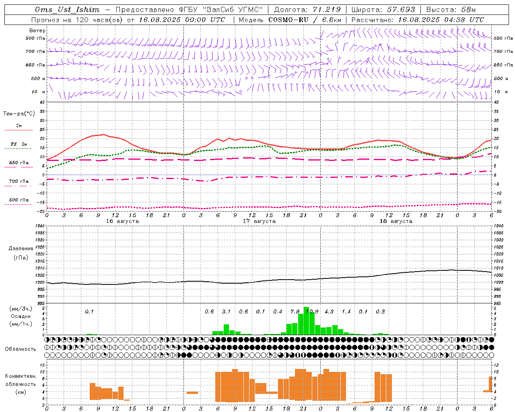Click the Давление pressure chart label
Screen dimensions: 515x412
[x=21, y=249]
